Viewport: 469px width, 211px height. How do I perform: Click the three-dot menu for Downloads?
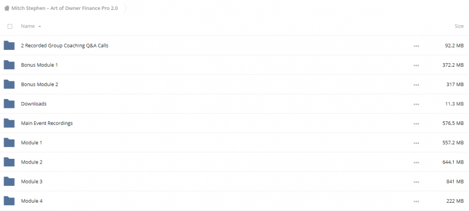click(x=416, y=104)
